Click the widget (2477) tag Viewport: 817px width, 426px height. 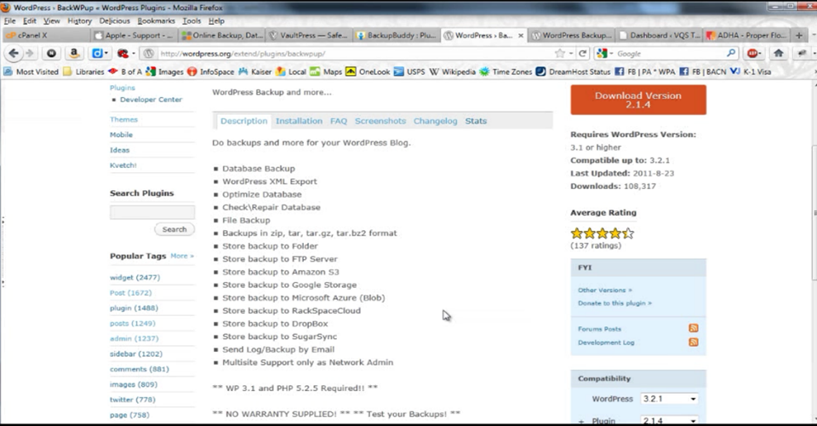[135, 278]
